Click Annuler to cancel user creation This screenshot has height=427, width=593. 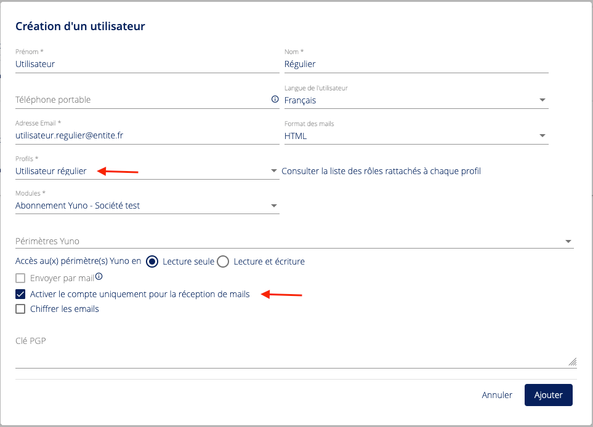(497, 395)
